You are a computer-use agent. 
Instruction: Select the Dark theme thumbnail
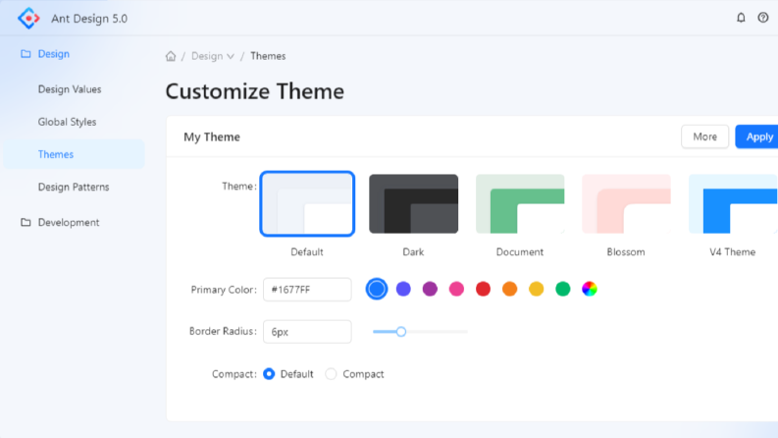point(413,203)
